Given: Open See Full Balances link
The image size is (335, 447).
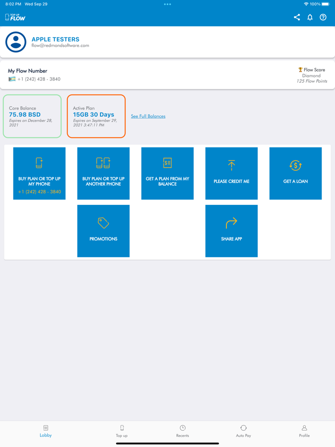Looking at the screenshot, I should pyautogui.click(x=148, y=116).
